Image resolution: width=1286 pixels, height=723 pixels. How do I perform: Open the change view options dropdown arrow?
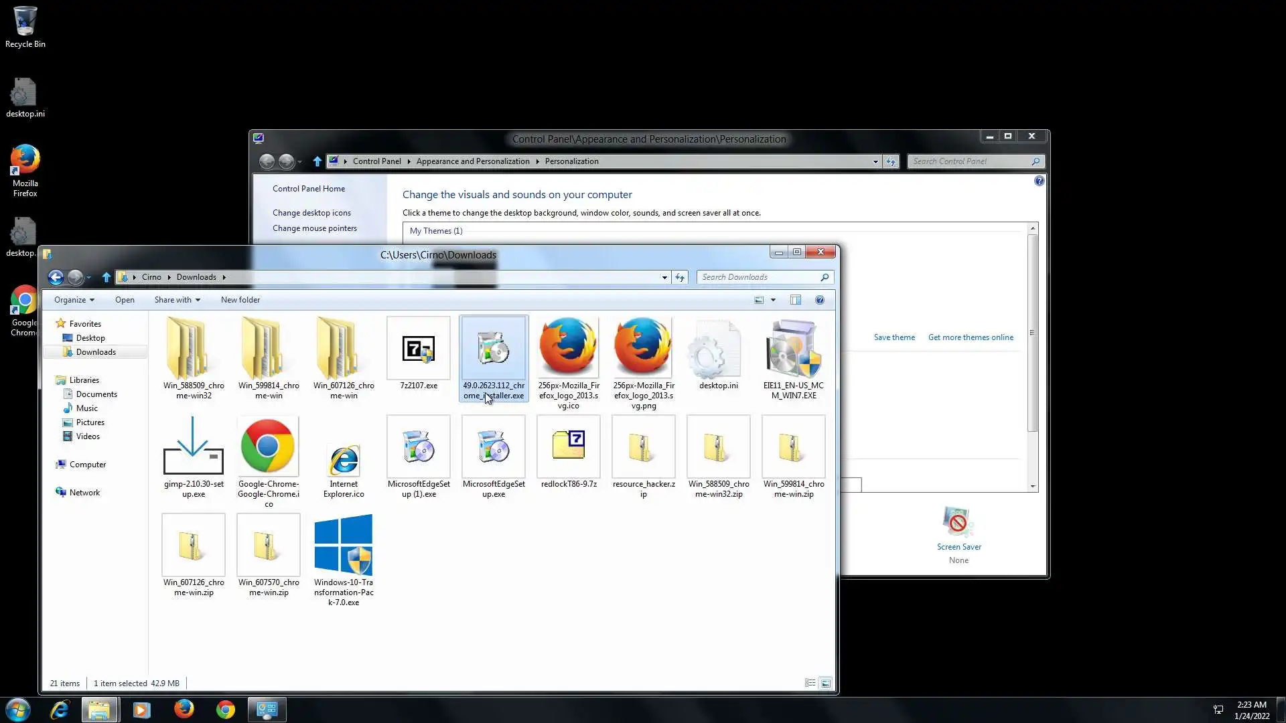click(x=773, y=300)
